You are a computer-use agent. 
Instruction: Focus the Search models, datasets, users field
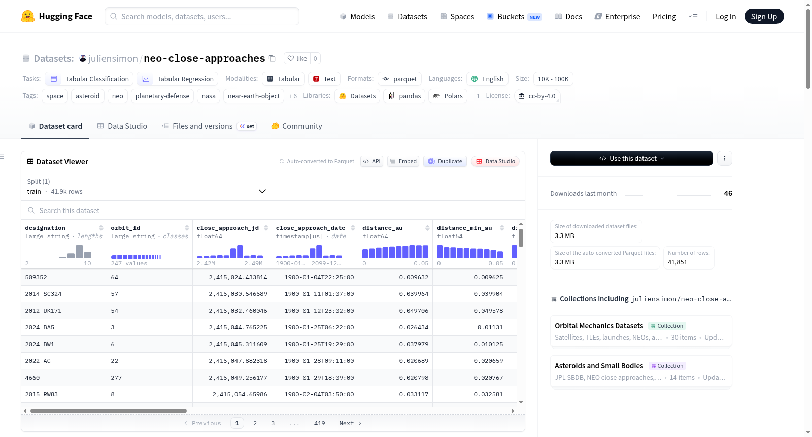[202, 16]
